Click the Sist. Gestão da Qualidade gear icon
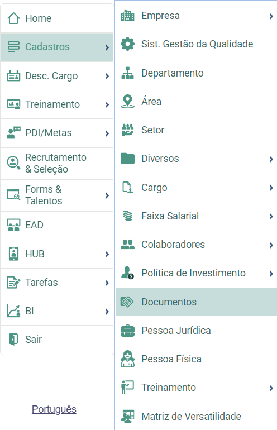Screen dimensions: 277x430 [127, 44]
